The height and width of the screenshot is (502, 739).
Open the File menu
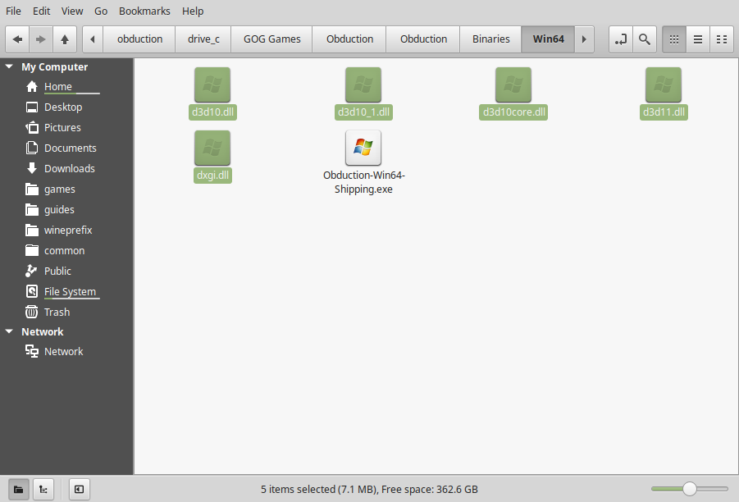(13, 11)
